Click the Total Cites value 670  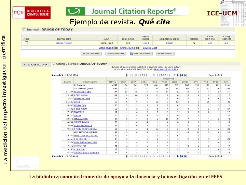point(128,43)
